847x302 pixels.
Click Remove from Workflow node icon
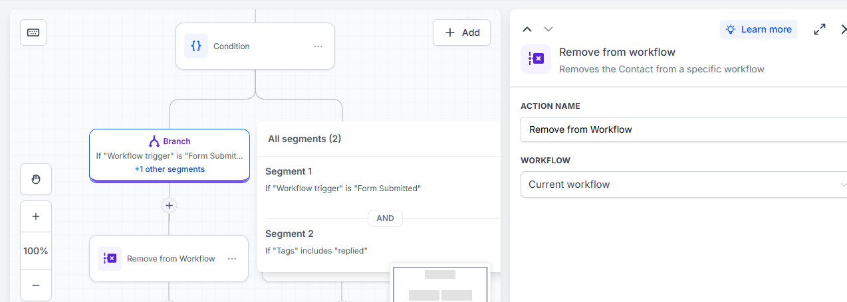[110, 259]
